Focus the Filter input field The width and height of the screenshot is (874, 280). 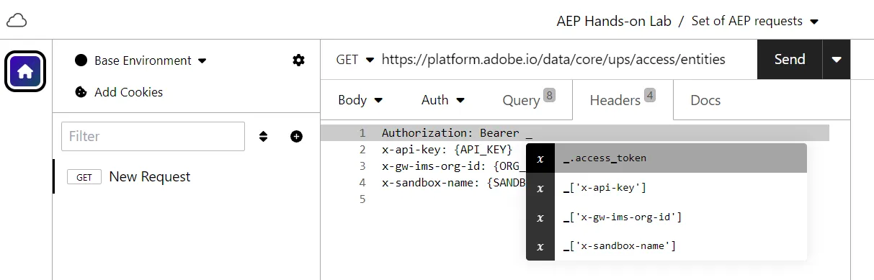153,136
